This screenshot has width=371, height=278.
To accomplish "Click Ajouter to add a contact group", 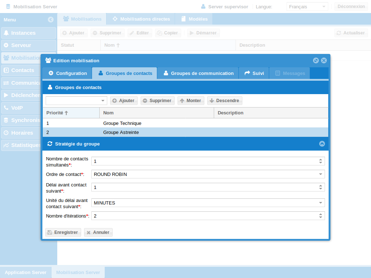I will coord(124,101).
